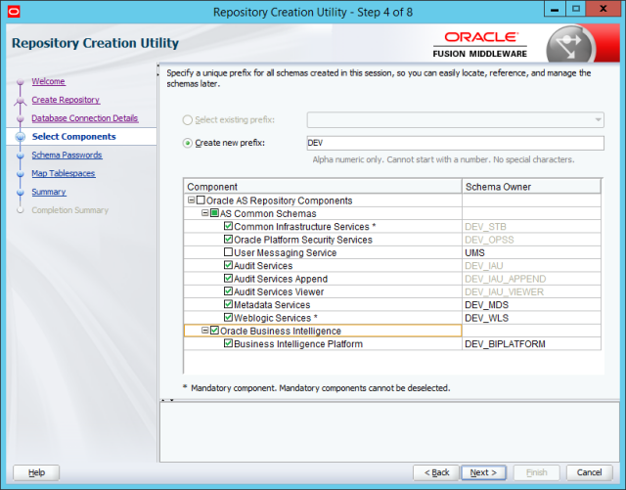Click the DEV_WLS schema owner cell
The height and width of the screenshot is (490, 626).
coord(531,318)
